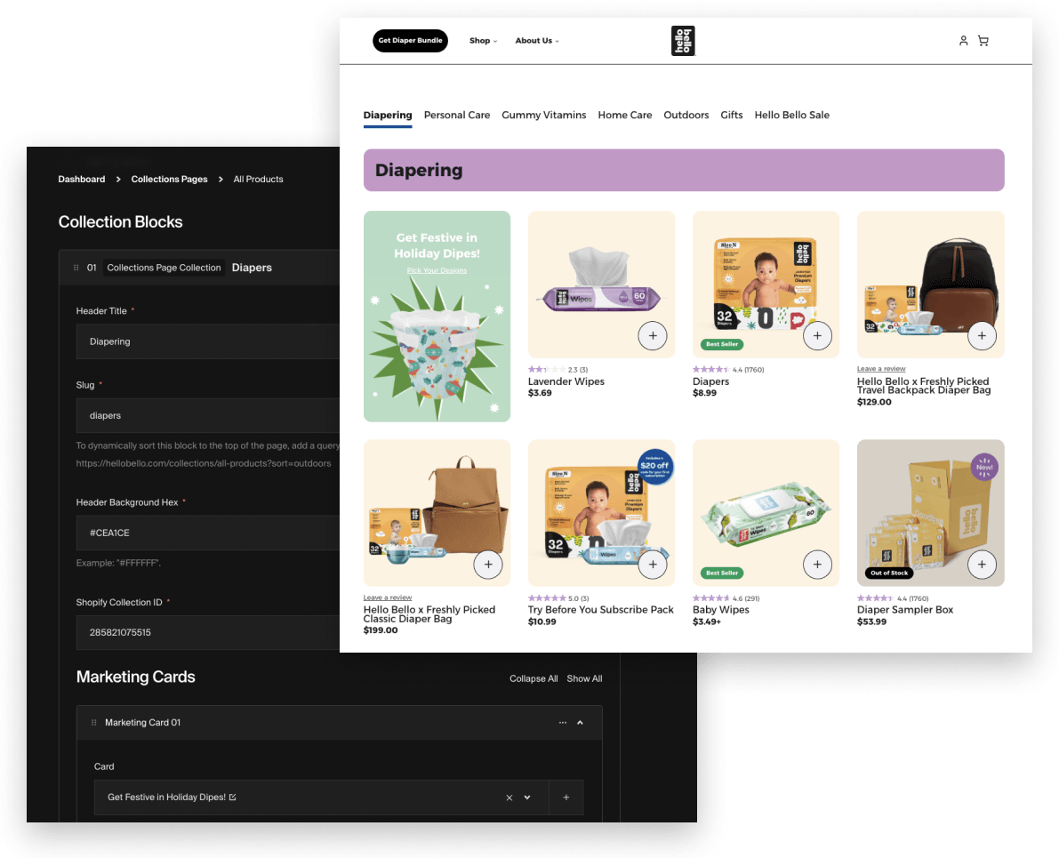
Task: Clear the selected card with the X icon
Action: 509,798
